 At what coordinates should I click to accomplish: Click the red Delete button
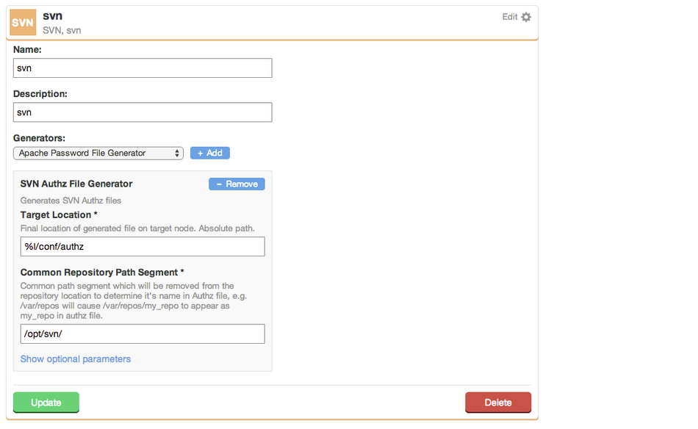(x=498, y=403)
